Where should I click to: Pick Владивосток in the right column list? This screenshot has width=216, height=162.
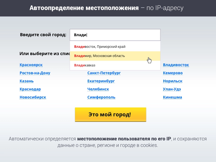pos(176,65)
